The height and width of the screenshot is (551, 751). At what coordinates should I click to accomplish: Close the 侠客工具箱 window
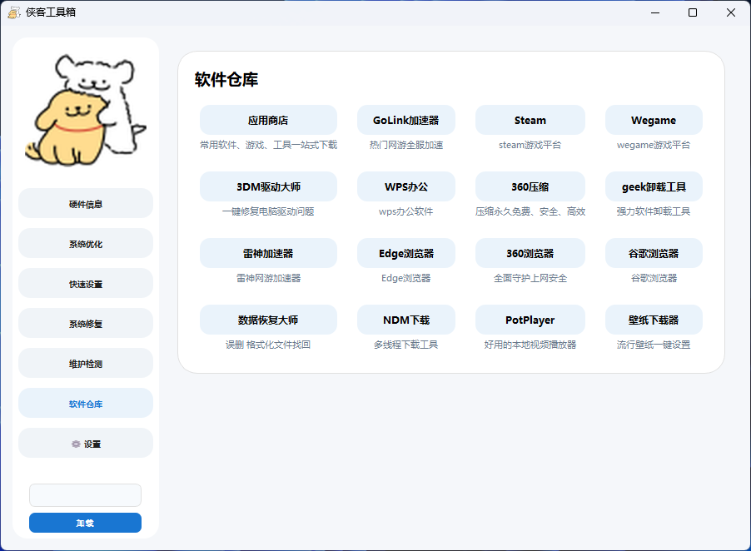[x=731, y=12]
